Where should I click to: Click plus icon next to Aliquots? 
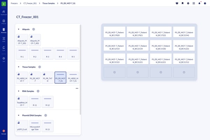coord(34,29)
